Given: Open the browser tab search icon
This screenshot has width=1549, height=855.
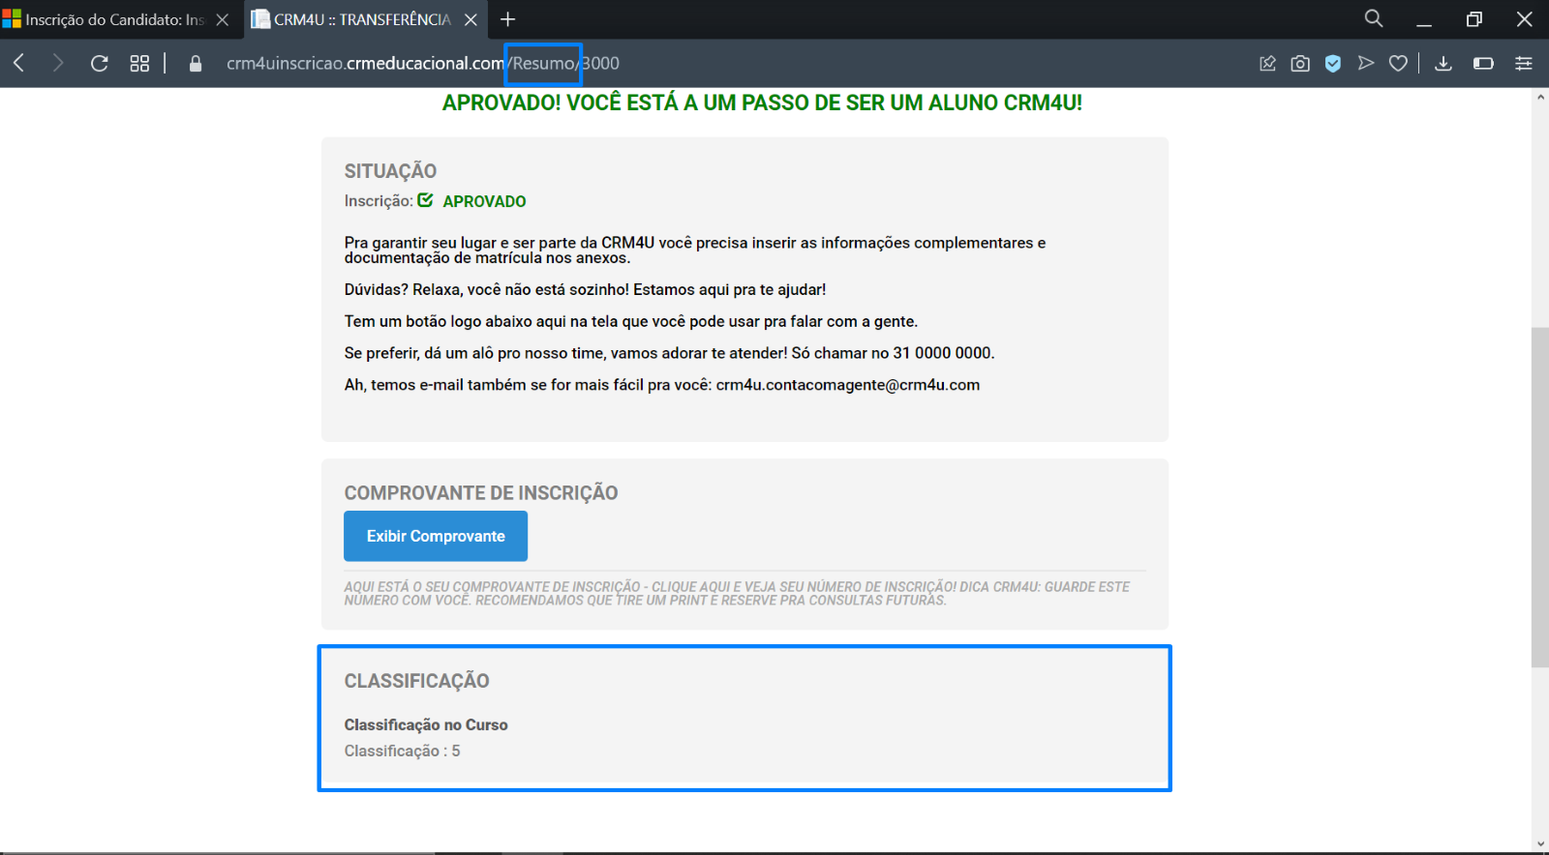Looking at the screenshot, I should point(1374,18).
